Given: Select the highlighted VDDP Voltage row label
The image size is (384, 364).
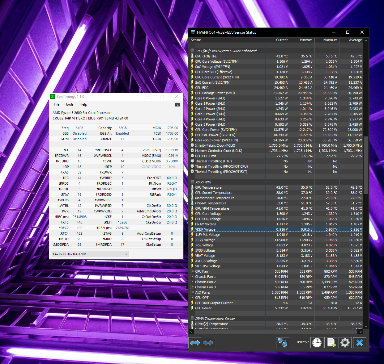Looking at the screenshot, I should point(205,229).
